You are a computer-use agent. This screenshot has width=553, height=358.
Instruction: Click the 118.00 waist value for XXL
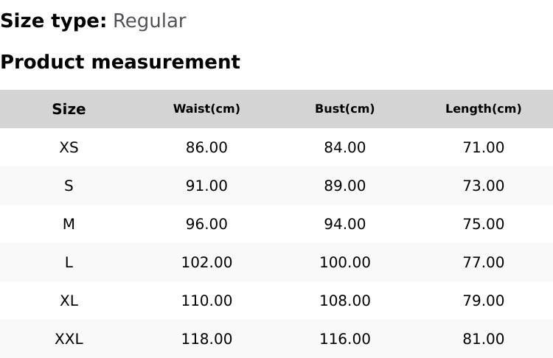[206, 339]
